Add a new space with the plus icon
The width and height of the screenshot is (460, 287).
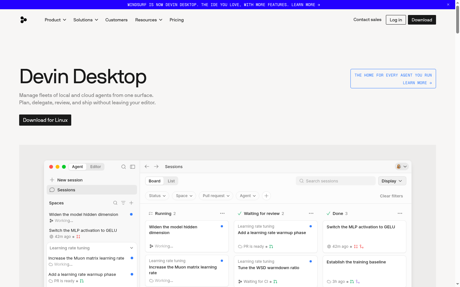(x=131, y=203)
